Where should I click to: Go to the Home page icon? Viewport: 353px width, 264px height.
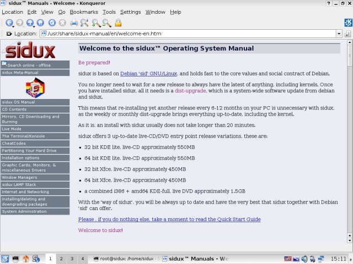41,23
